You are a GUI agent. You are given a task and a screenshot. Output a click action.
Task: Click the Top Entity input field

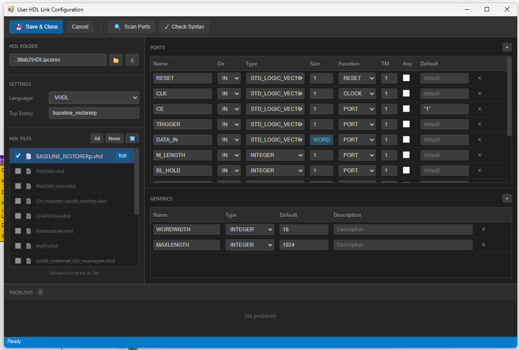pos(94,113)
